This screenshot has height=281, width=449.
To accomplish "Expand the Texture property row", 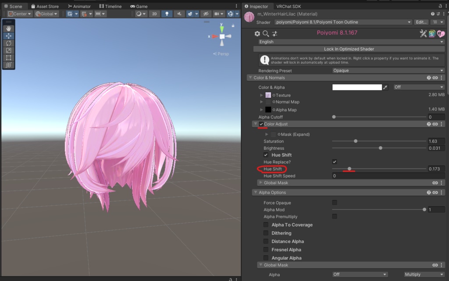I will click(x=261, y=95).
